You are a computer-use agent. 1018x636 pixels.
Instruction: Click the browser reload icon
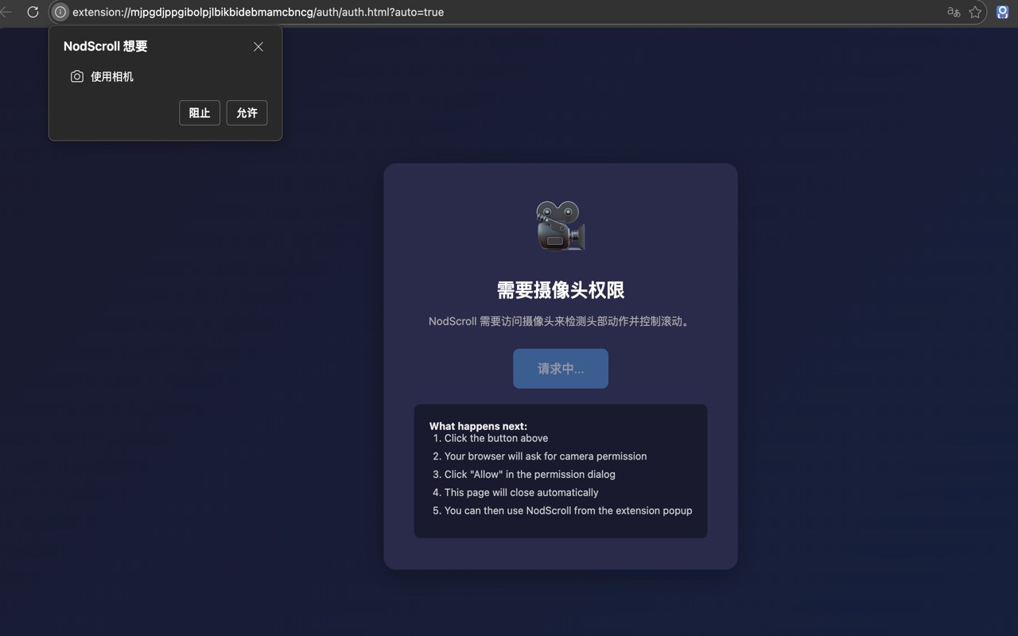point(33,12)
